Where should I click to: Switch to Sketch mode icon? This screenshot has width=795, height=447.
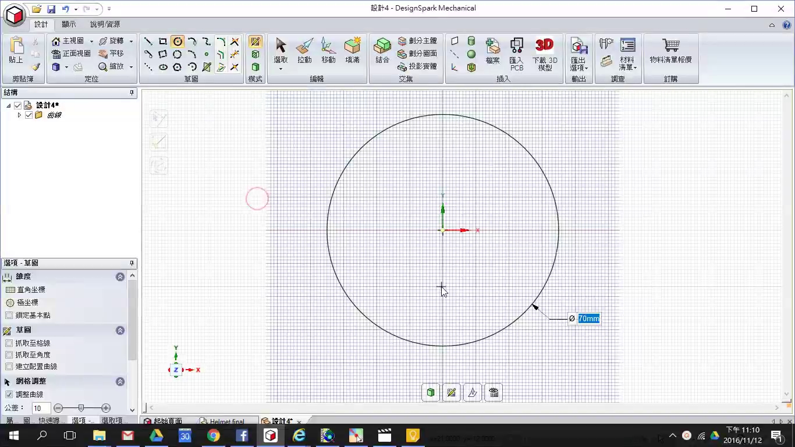pyautogui.click(x=255, y=41)
